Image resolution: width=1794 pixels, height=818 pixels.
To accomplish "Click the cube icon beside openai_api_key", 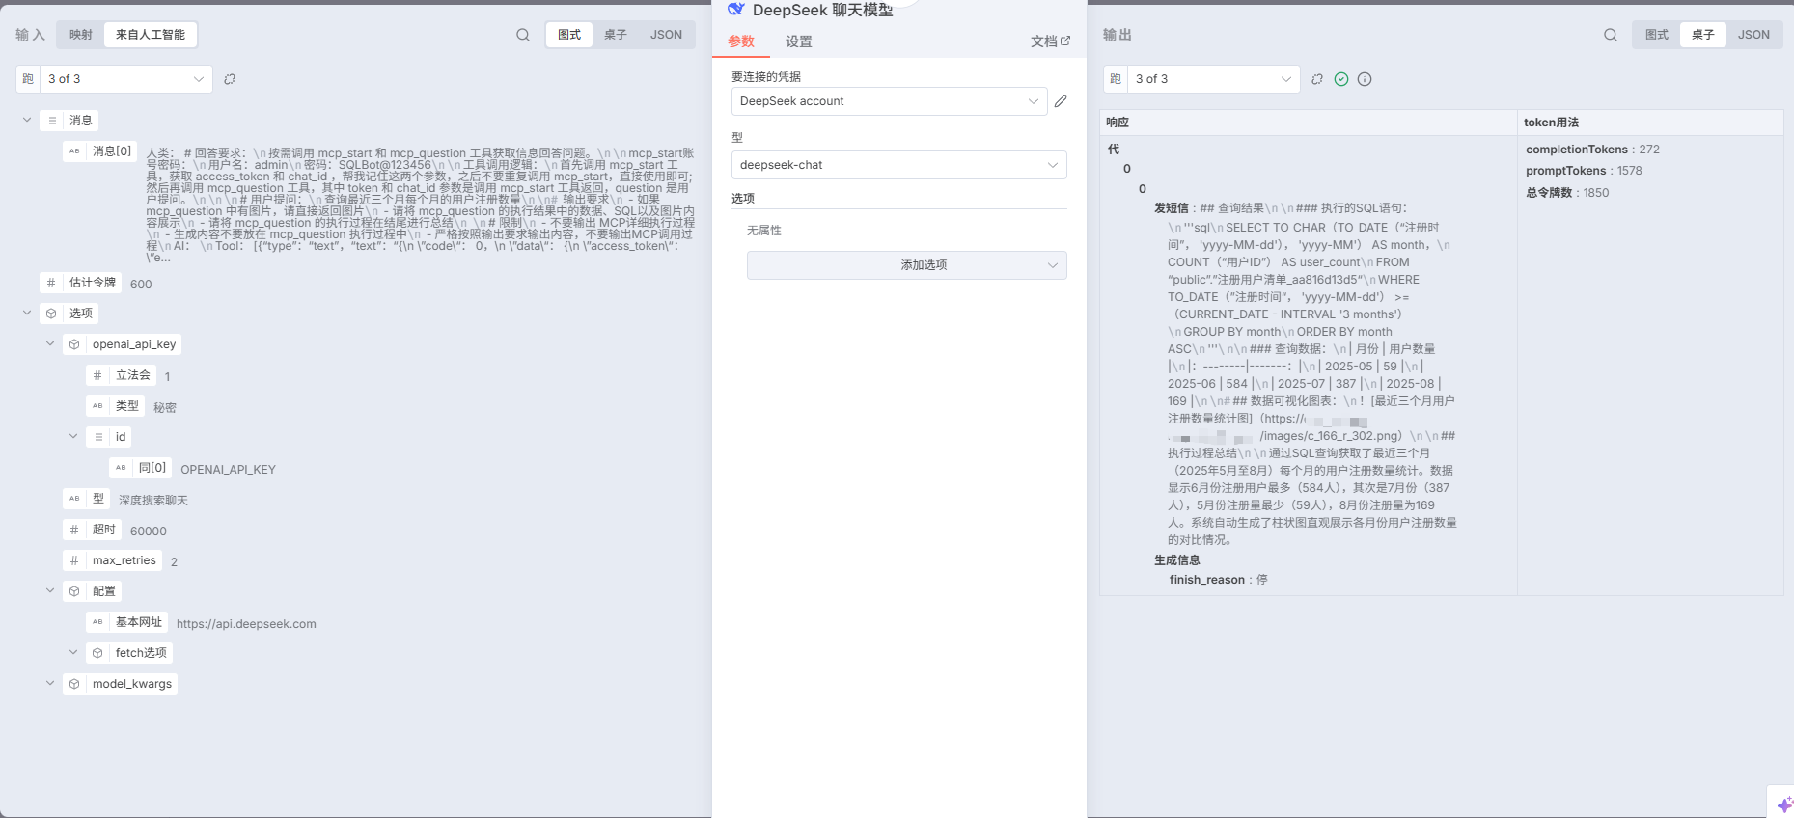I will pos(74,344).
